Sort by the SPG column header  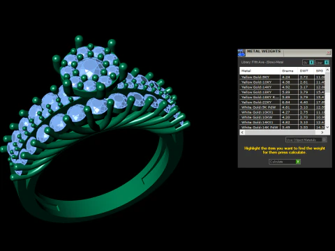[x=320, y=71]
